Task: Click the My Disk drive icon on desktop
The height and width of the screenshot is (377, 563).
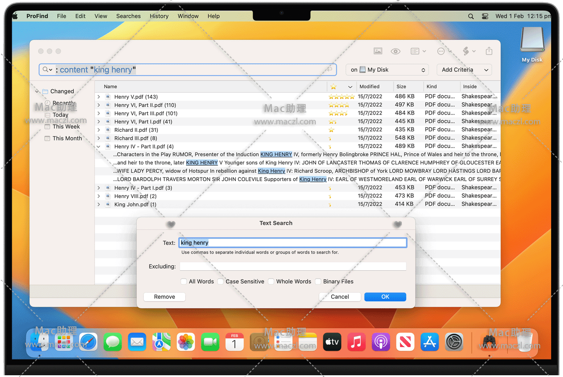Action: pyautogui.click(x=532, y=42)
